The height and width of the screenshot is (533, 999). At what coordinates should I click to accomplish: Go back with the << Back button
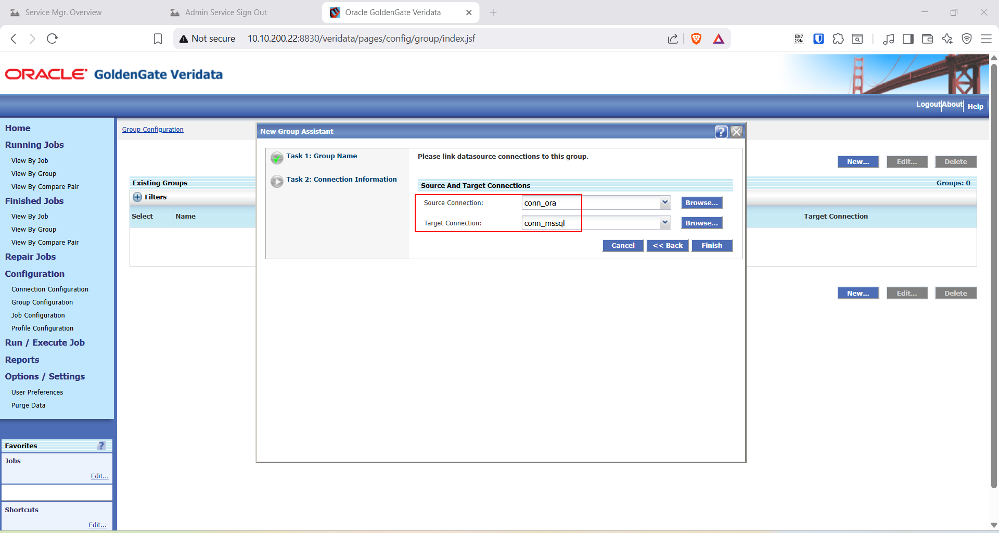tap(668, 246)
